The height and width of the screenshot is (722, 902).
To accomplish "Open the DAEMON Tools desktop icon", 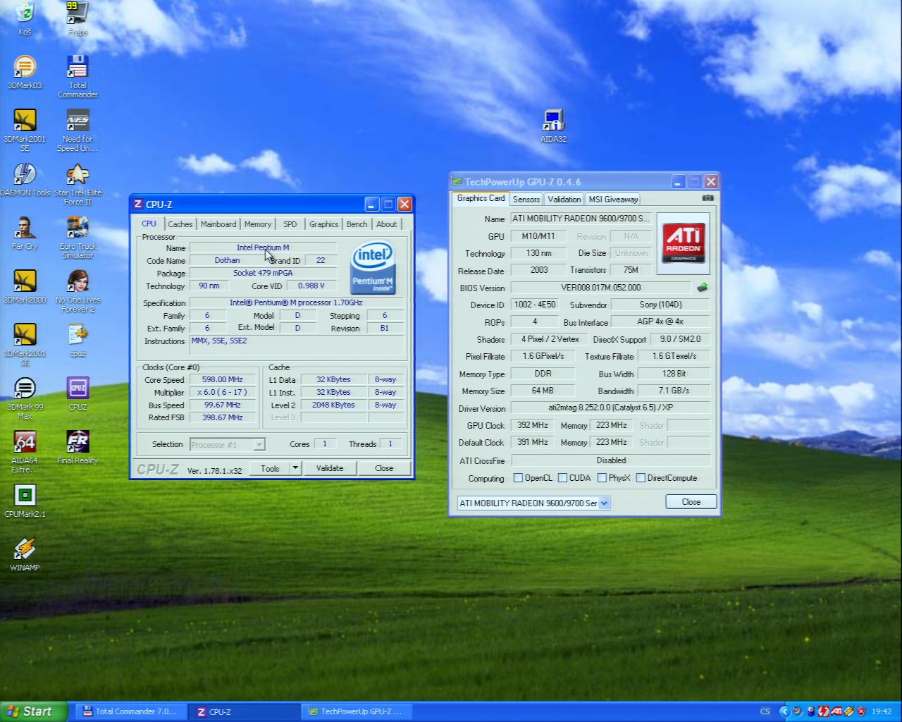I will 25,175.
